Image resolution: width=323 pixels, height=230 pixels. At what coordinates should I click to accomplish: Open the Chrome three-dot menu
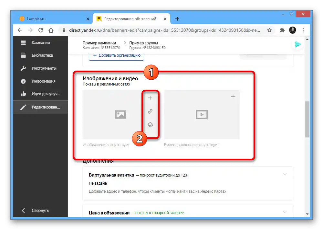point(303,30)
